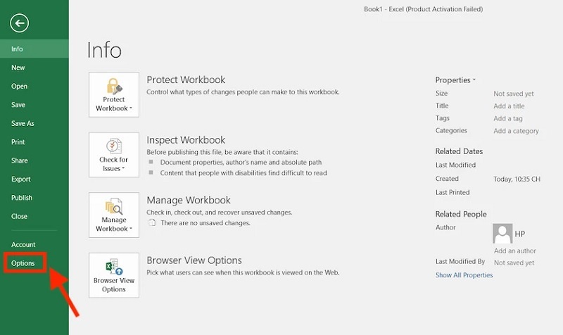563x335 pixels.
Task: Click Add an author field
Action: tap(514, 251)
